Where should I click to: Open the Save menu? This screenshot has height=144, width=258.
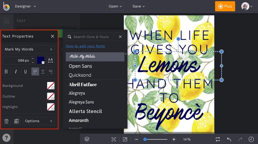coord(139,6)
